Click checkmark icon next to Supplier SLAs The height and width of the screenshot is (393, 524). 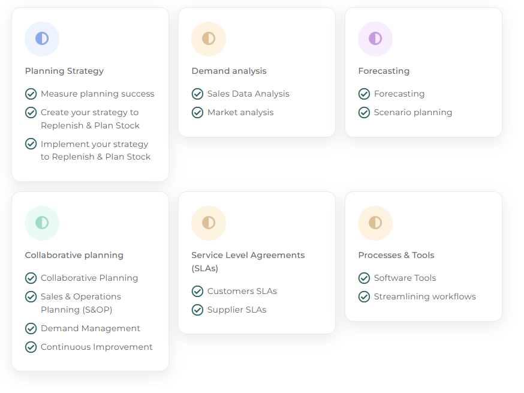(197, 310)
